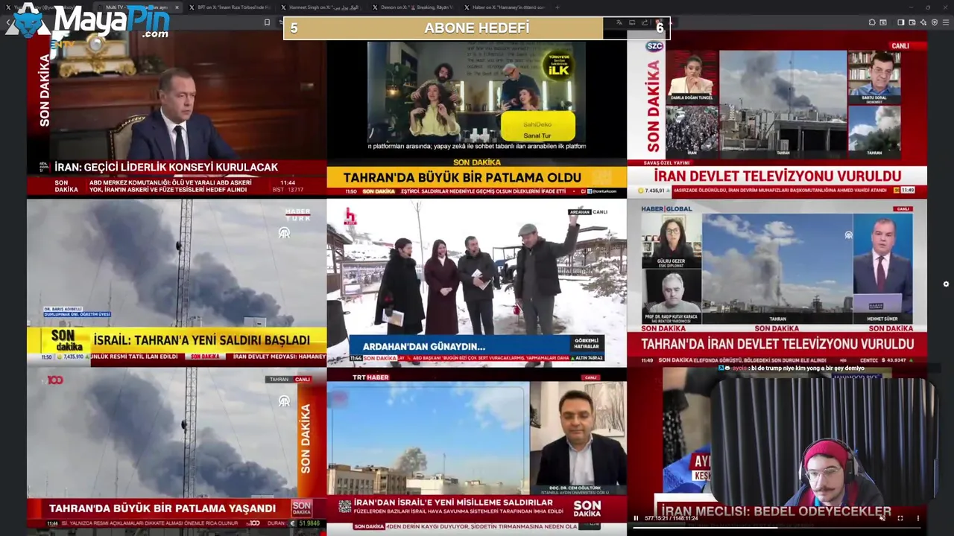Switch to the 'Harmeet Singh on X' tab
954x536 pixels.
320,7
